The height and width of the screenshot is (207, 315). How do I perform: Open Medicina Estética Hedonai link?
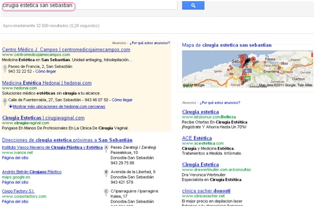tap(47, 83)
